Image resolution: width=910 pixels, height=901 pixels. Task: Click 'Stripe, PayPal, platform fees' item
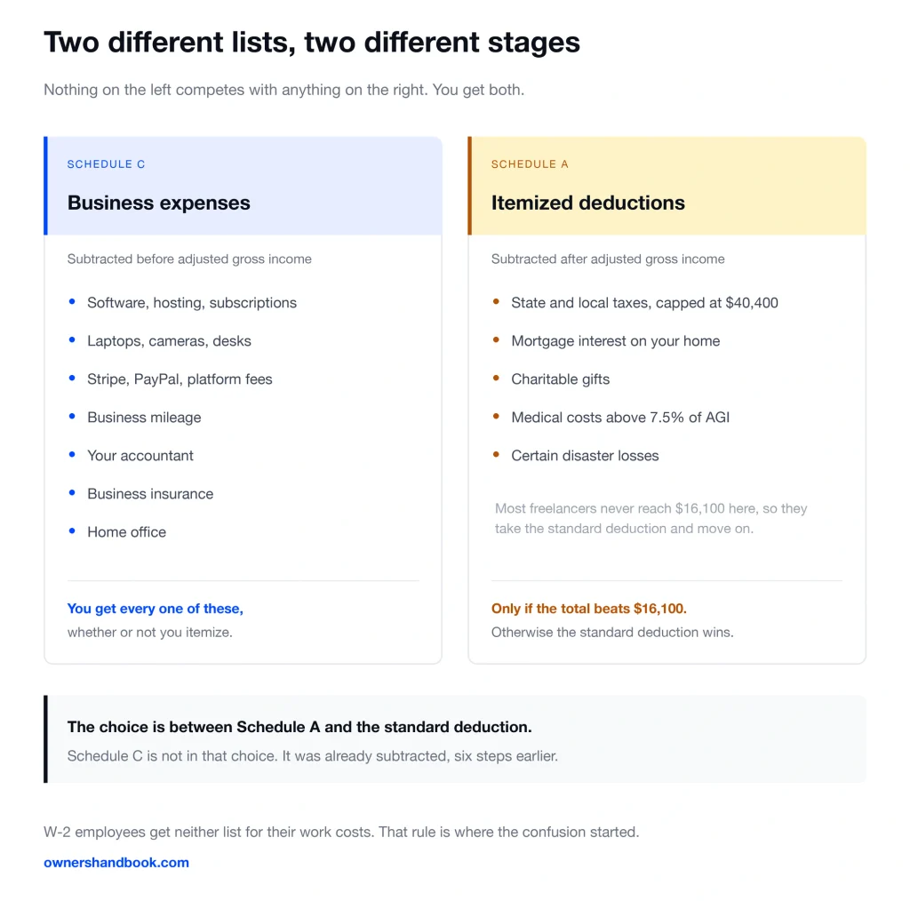tap(180, 379)
